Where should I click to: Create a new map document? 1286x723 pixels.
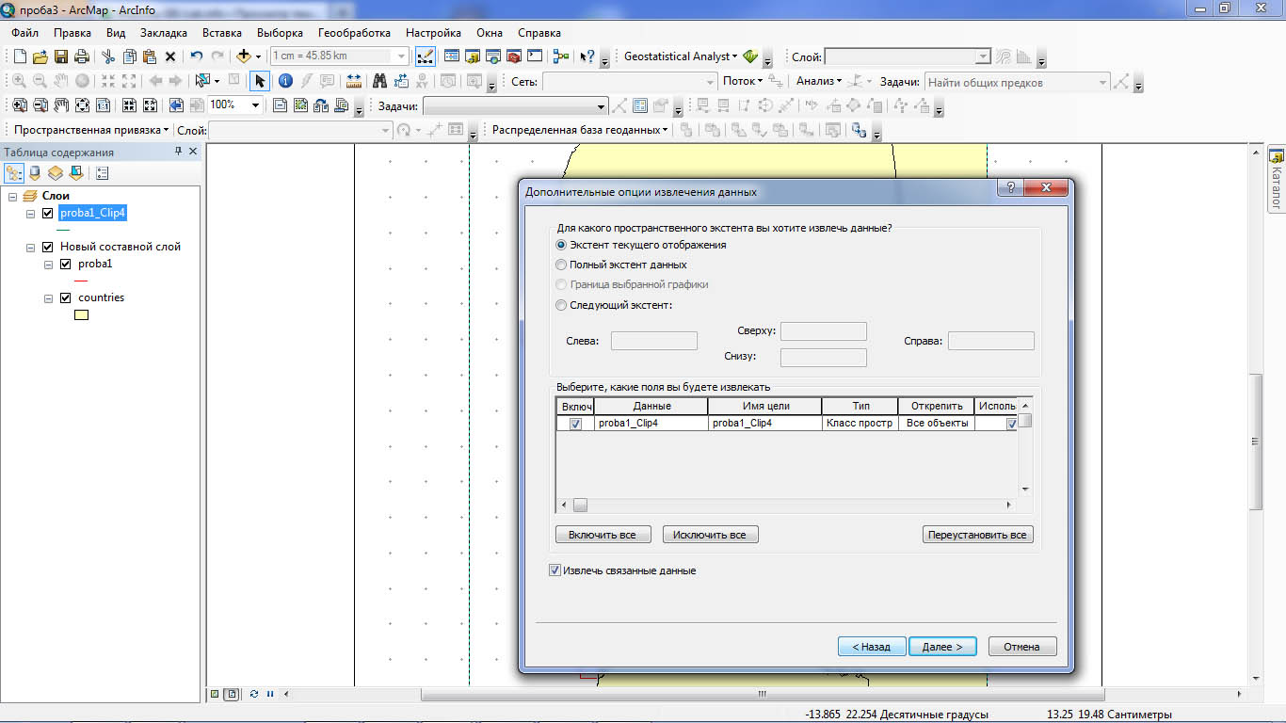(20, 56)
